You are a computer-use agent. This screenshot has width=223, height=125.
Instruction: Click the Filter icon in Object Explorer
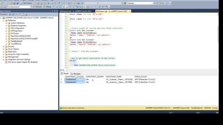pyautogui.click(x=20, y=14)
